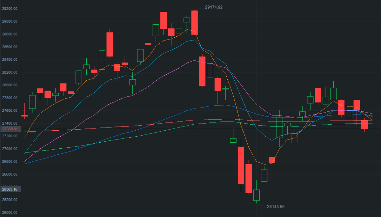Image resolution: width=381 pixels, height=217 pixels.
Task: Click the 29000.00 axis label
Action: tap(10, 22)
